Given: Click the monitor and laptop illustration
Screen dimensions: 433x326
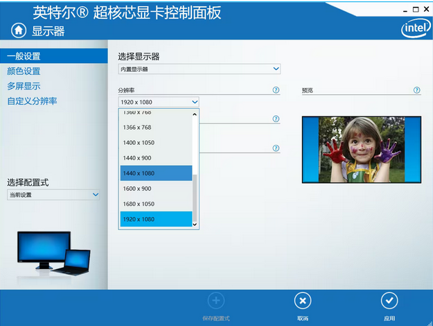Looking at the screenshot, I should pos(53,252).
